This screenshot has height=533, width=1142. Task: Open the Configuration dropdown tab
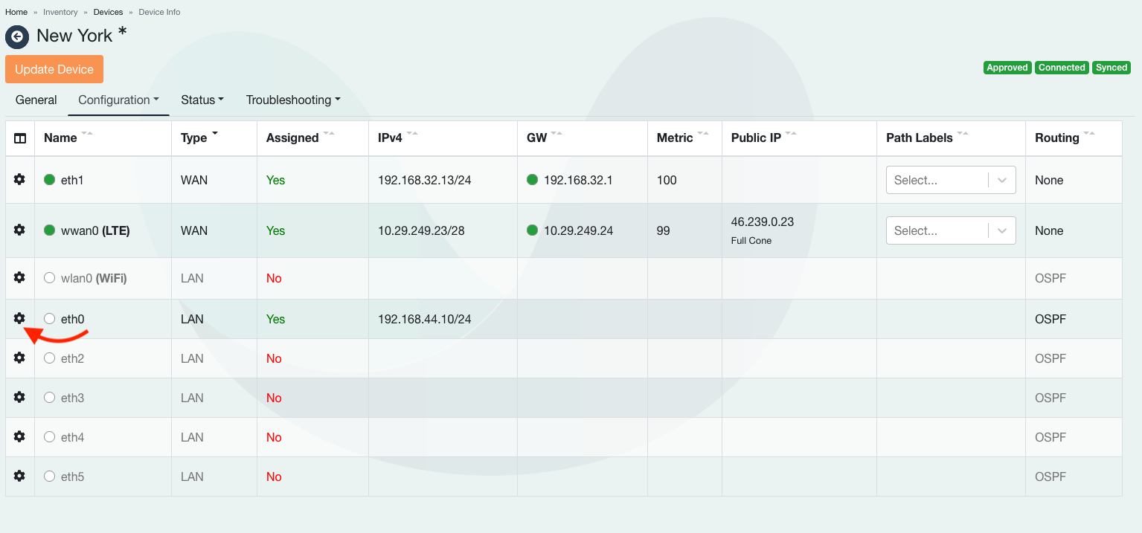point(118,100)
